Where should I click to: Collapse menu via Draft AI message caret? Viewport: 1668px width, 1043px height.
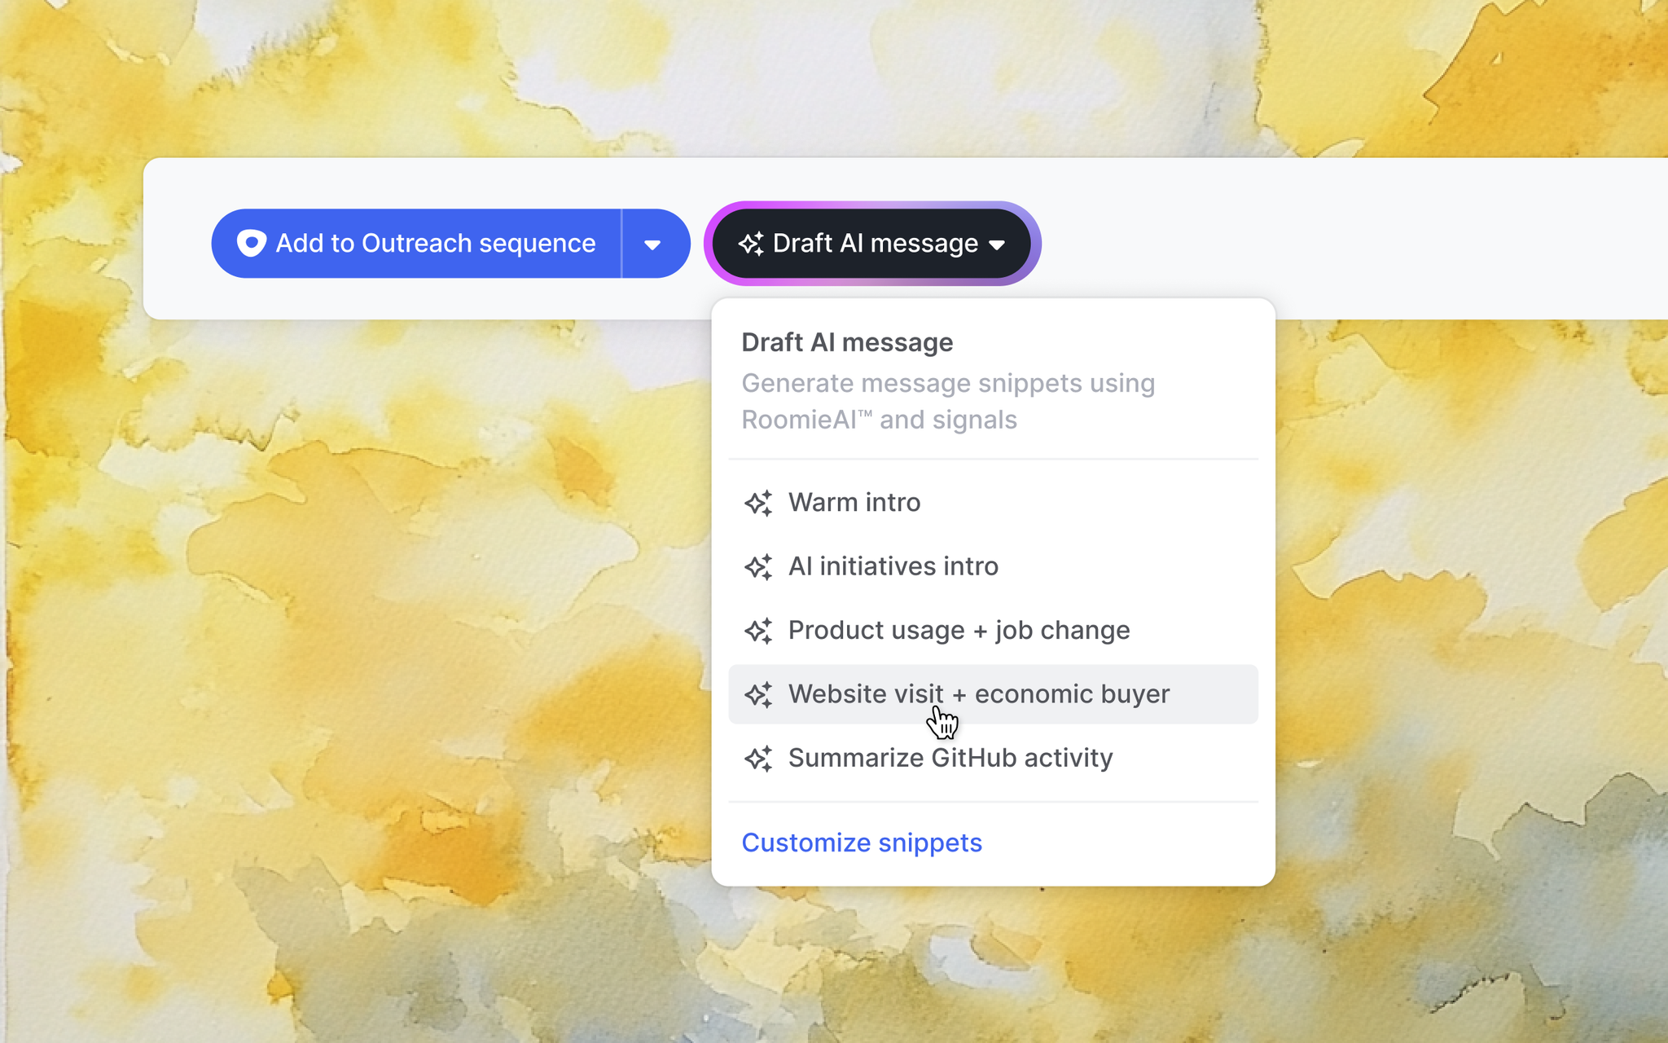click(997, 244)
